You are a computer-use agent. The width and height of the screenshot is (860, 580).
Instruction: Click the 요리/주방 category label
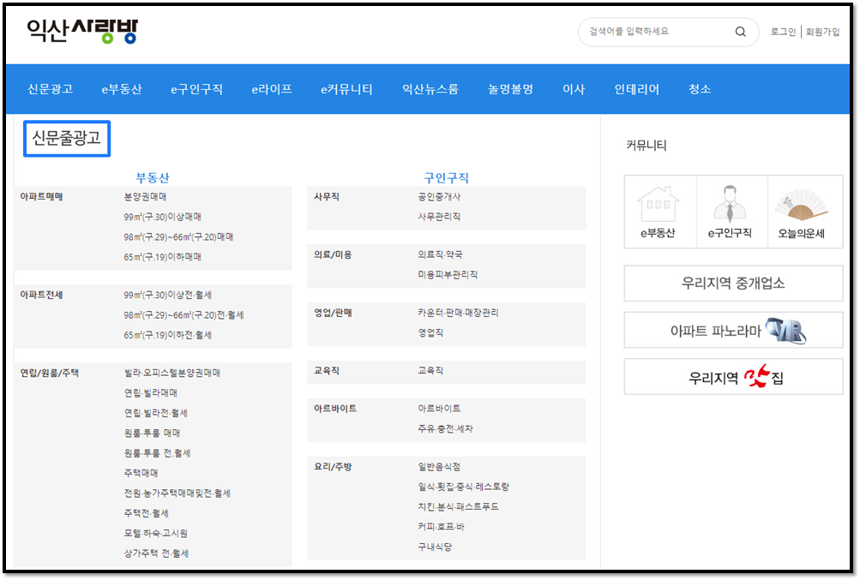click(333, 467)
